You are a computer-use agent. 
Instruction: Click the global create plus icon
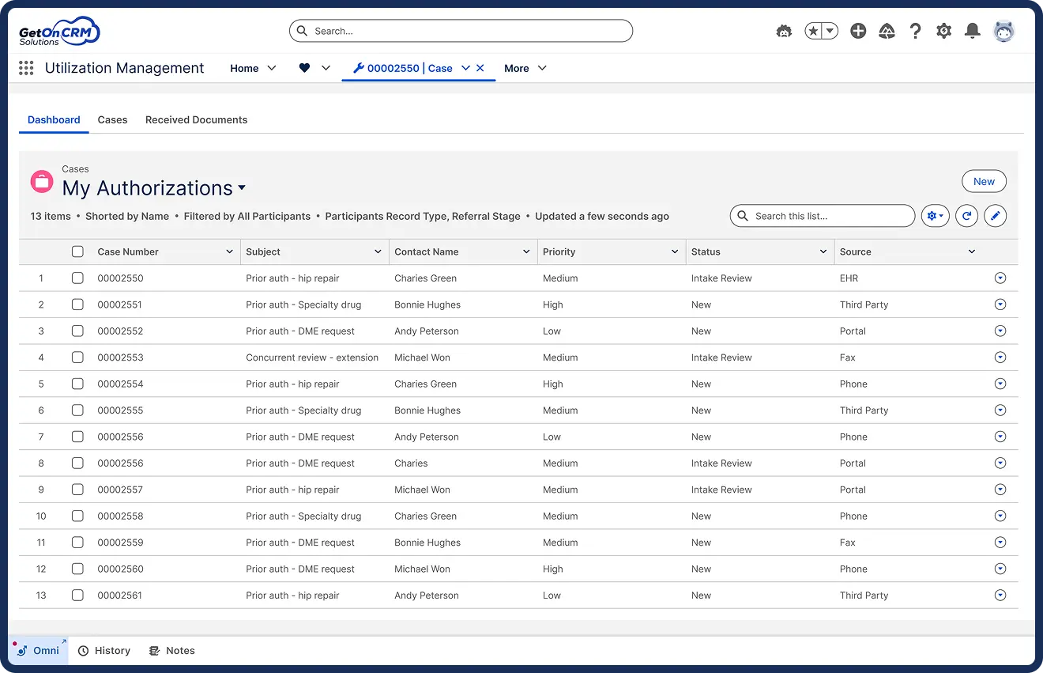coord(858,31)
